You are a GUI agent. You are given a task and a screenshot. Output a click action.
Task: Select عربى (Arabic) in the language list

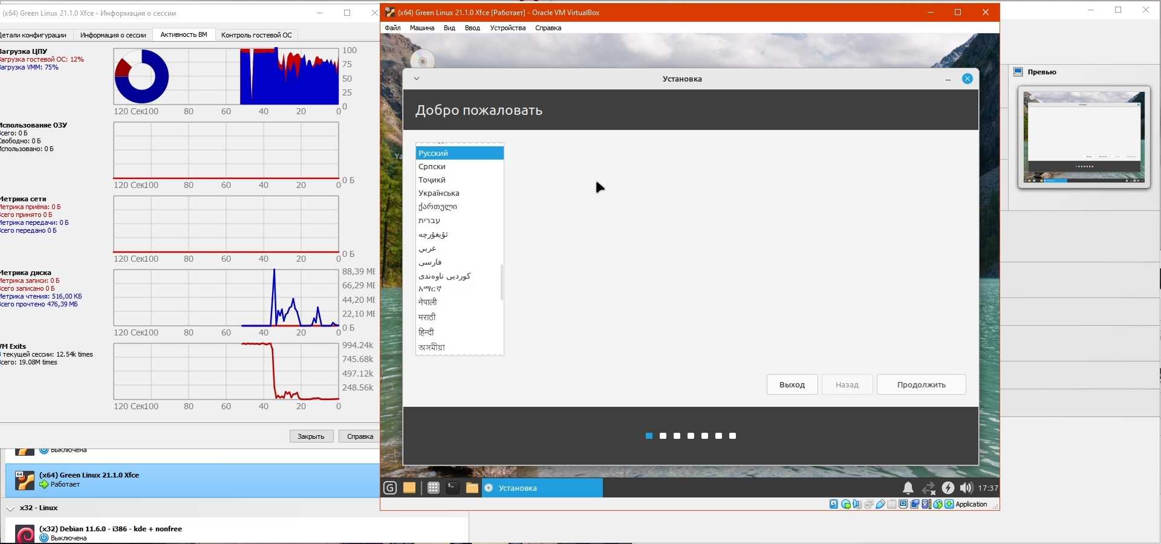(x=460, y=248)
